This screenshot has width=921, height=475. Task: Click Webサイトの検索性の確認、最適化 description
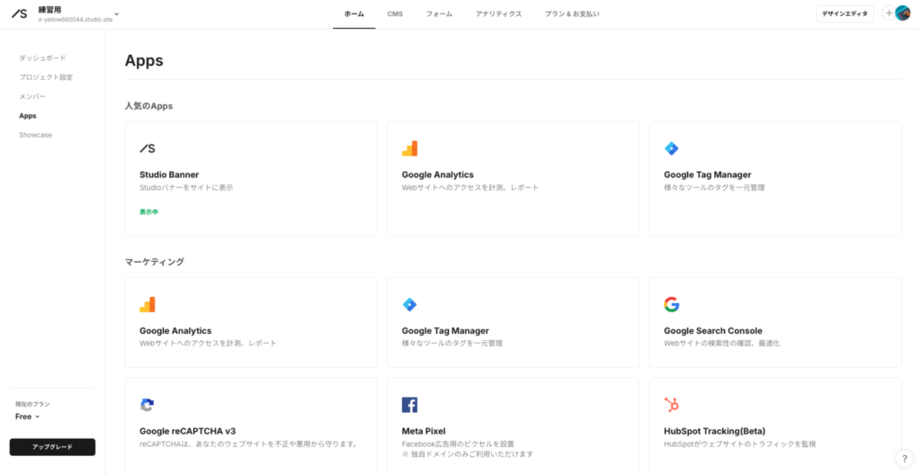722,344
